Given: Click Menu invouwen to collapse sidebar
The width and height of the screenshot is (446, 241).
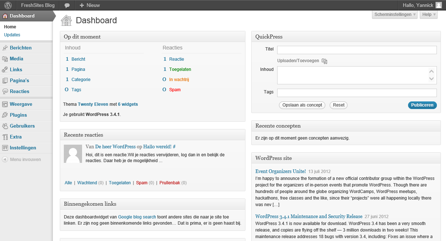Looking at the screenshot, I should click(25, 160).
